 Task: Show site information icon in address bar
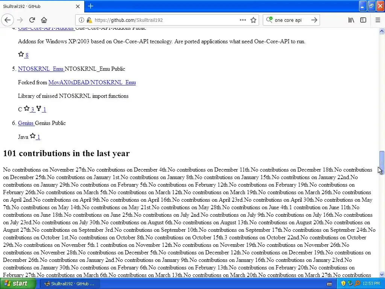[82, 20]
